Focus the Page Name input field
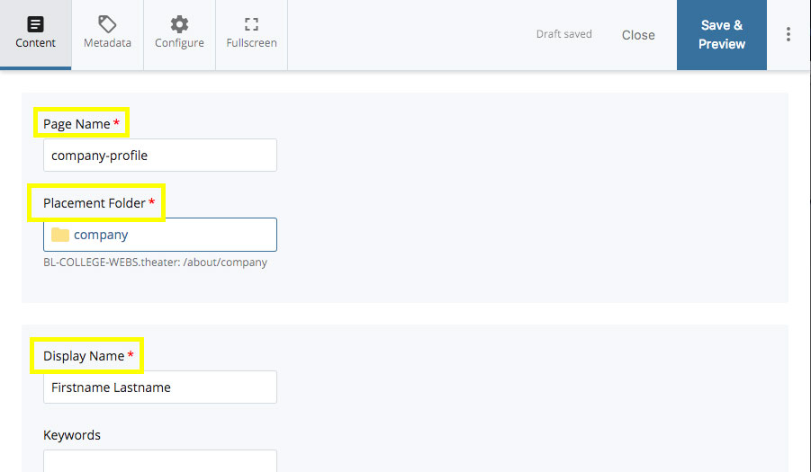The width and height of the screenshot is (811, 472). (159, 156)
